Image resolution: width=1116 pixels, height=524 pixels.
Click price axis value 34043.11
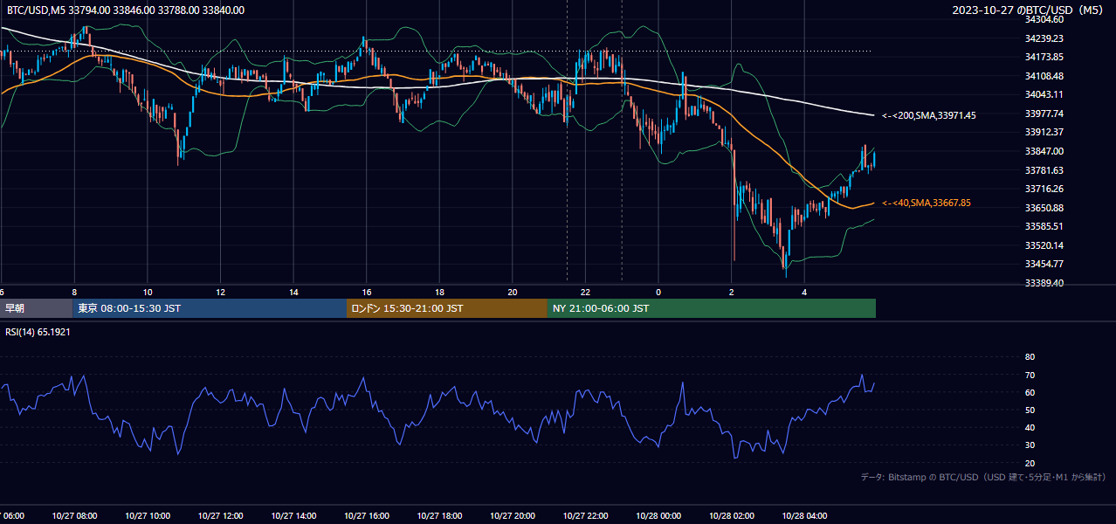(x=1045, y=95)
